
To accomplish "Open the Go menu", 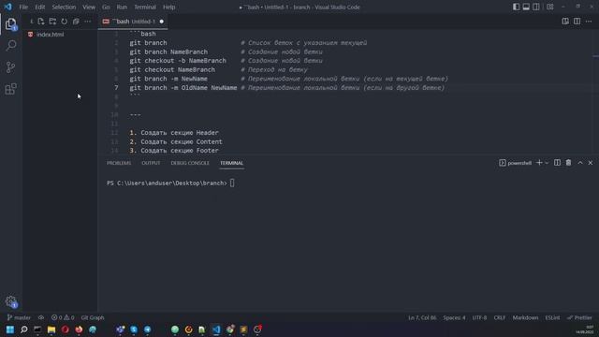I will [106, 7].
